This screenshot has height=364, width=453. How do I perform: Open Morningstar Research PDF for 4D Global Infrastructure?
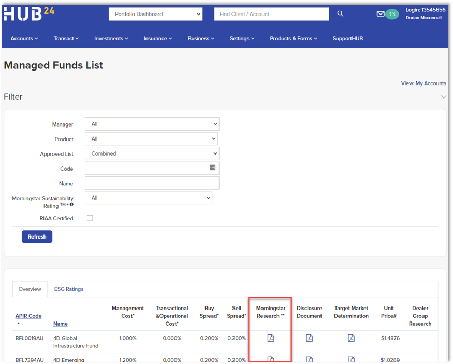(x=270, y=338)
